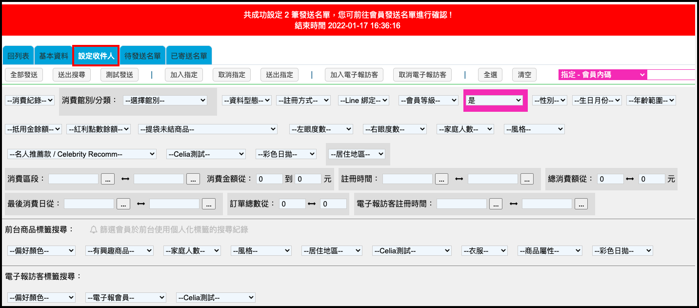699x308 pixels.
Task: Open the pink-highlighted 是 dropdown
Action: pyautogui.click(x=495, y=100)
